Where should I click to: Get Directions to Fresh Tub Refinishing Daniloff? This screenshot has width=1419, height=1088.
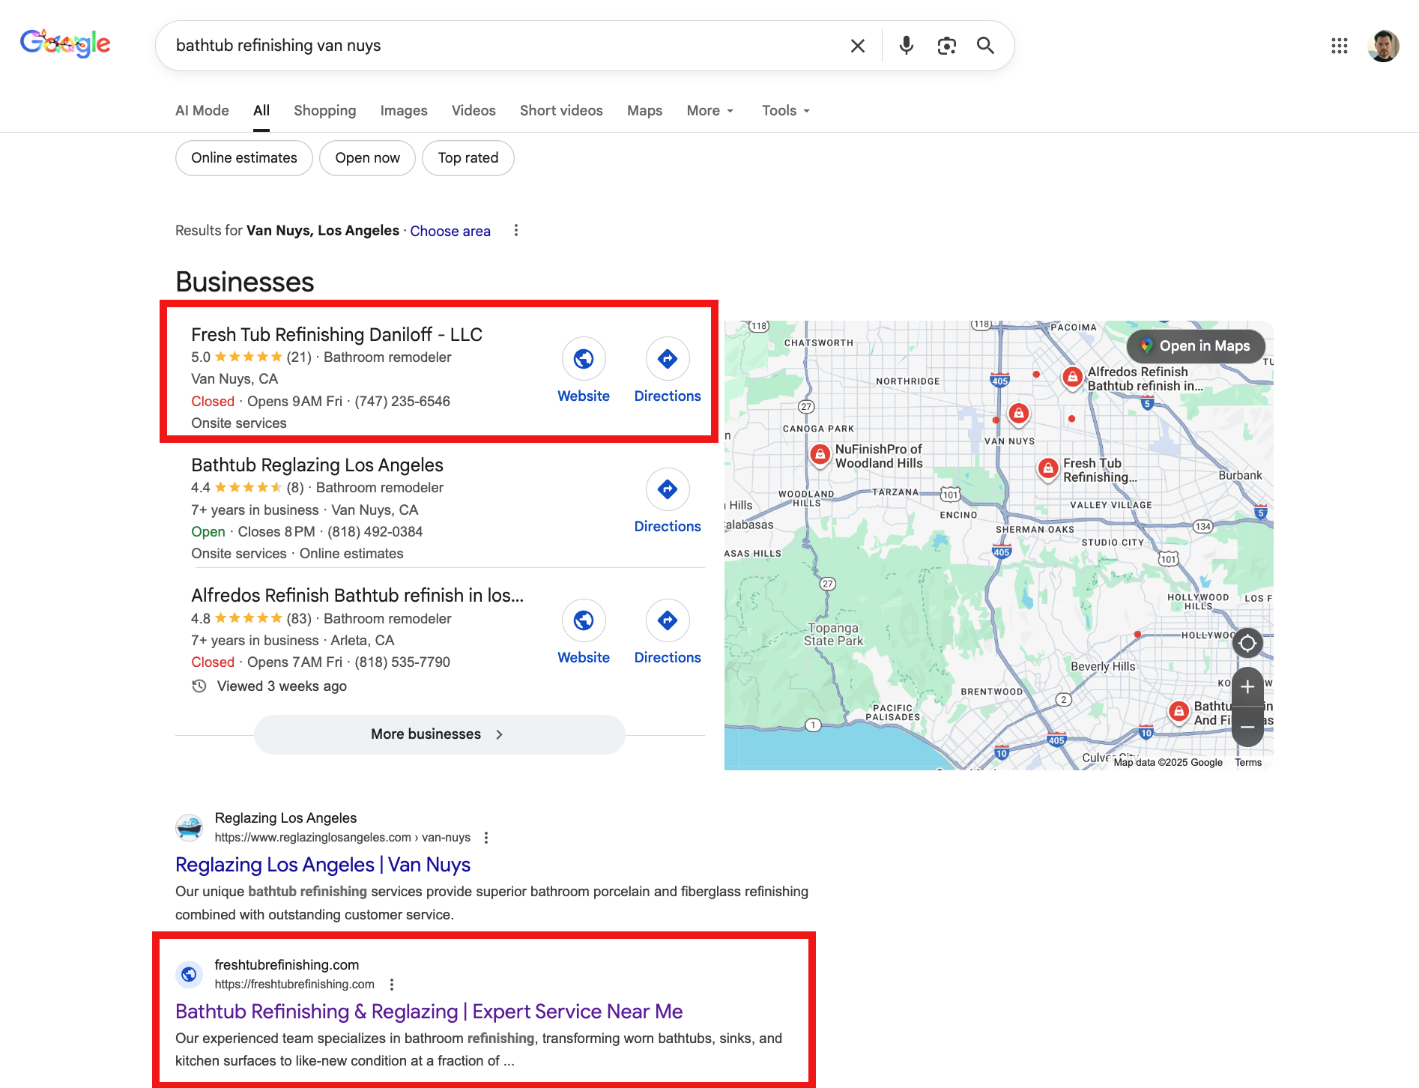(667, 359)
